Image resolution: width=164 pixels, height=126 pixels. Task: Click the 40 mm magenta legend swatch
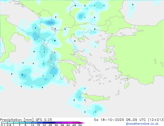coord(70,123)
